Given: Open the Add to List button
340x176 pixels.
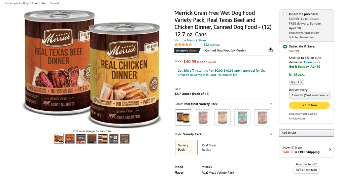Looking at the screenshot, I should pyautogui.click(x=306, y=133).
